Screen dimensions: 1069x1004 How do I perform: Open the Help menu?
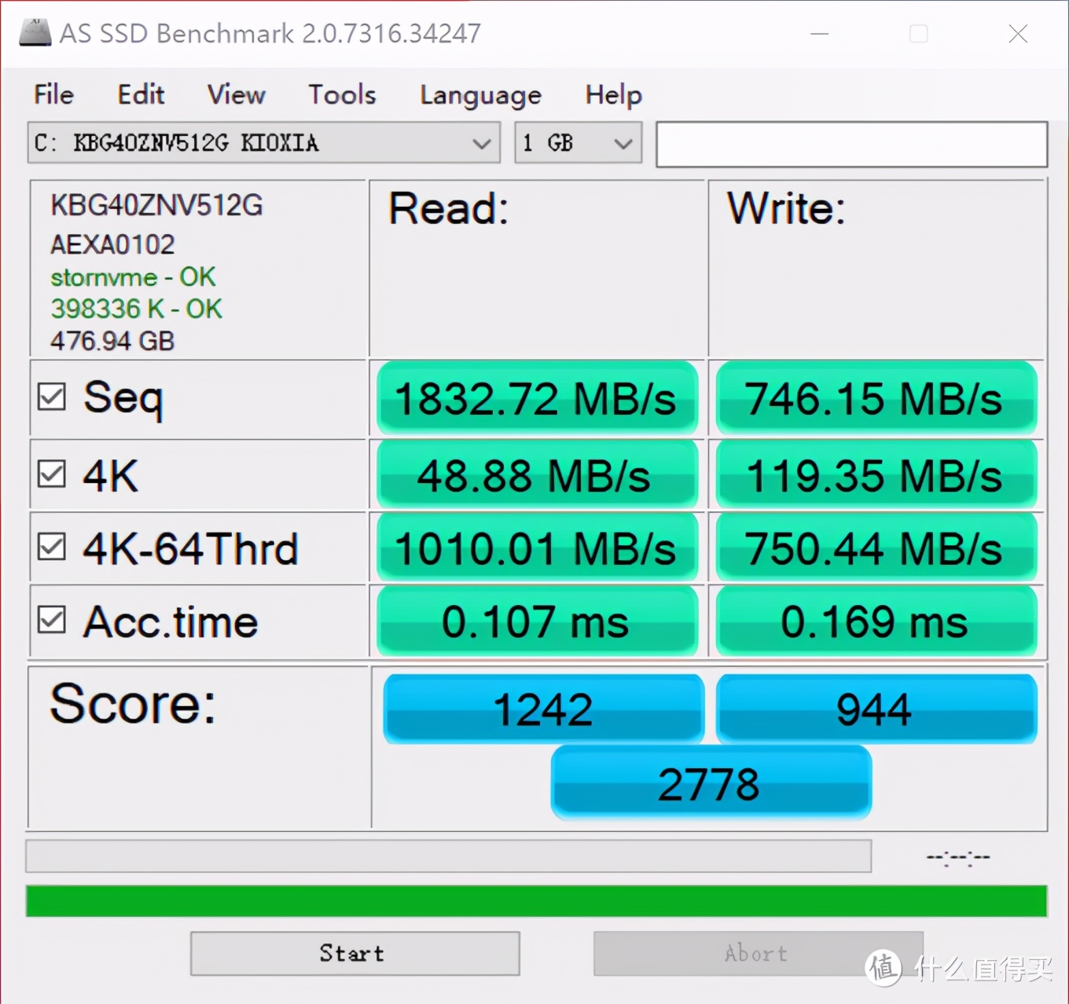(612, 94)
